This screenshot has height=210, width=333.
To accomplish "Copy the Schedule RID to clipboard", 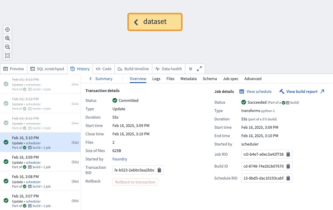I will (288, 178).
